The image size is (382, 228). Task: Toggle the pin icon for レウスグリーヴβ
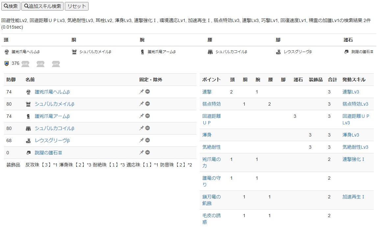(141, 140)
